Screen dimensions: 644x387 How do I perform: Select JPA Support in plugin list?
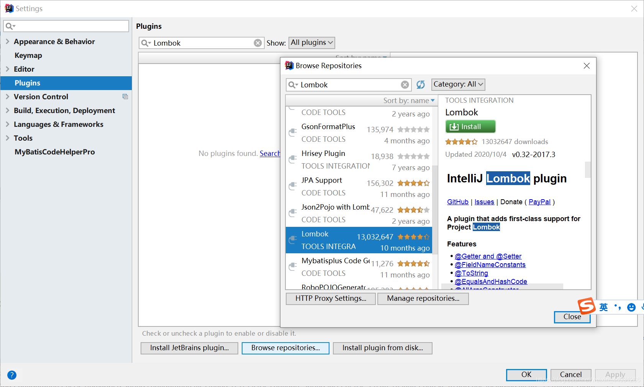click(359, 187)
